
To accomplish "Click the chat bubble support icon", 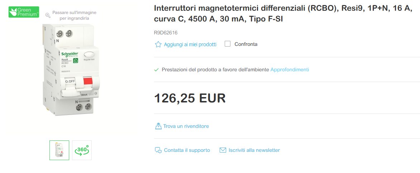I will pyautogui.click(x=158, y=150).
